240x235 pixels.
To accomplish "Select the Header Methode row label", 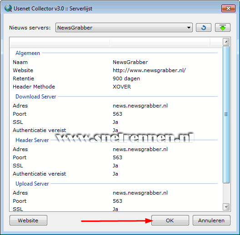I will (x=34, y=87).
